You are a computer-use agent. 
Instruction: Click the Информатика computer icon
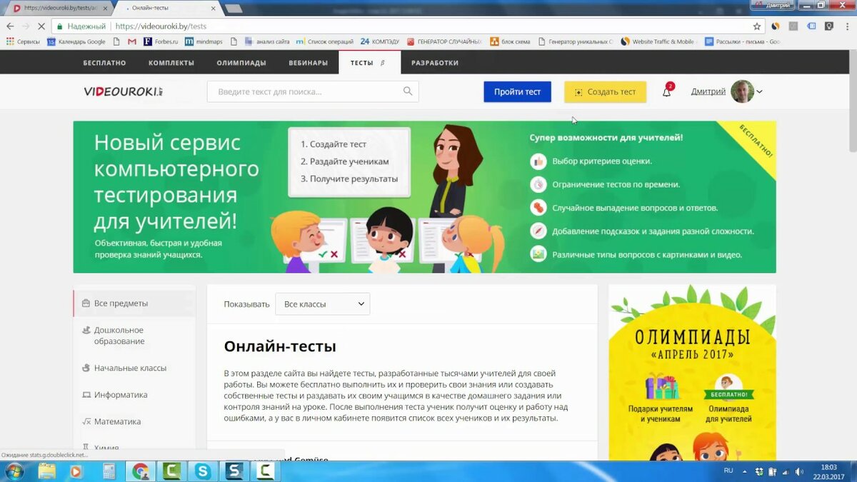pos(86,395)
